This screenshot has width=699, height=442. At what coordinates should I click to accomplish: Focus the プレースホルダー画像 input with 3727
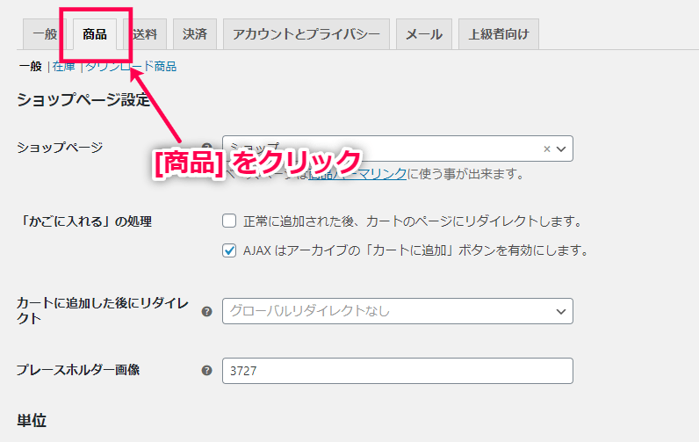click(398, 371)
